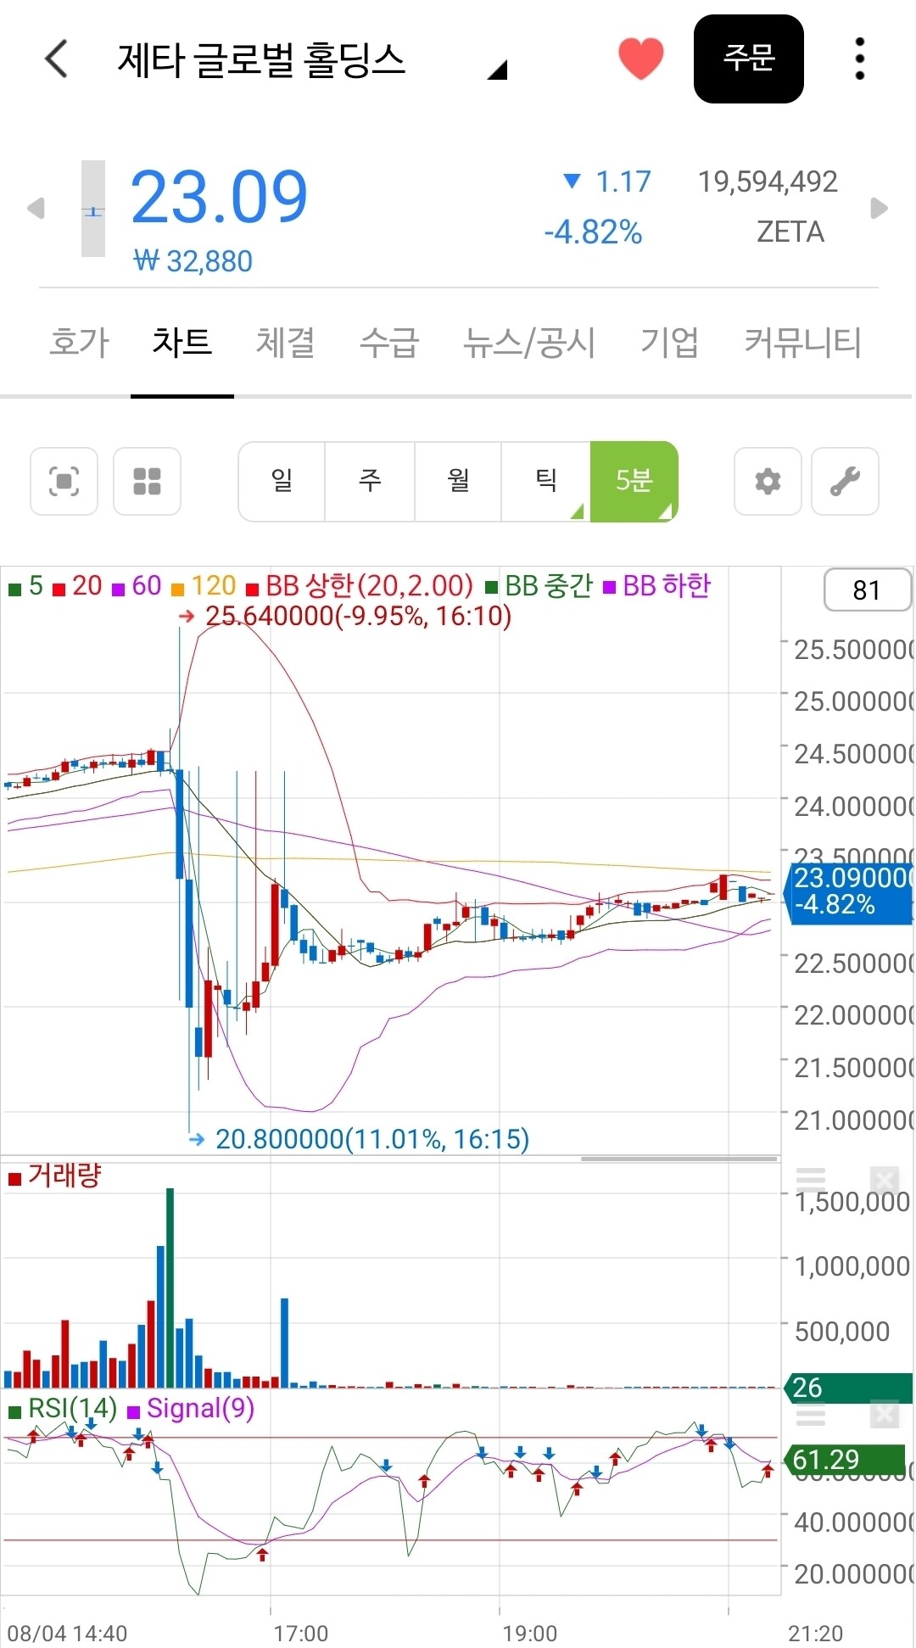Select the 월 monthly chart period

pyautogui.click(x=458, y=481)
